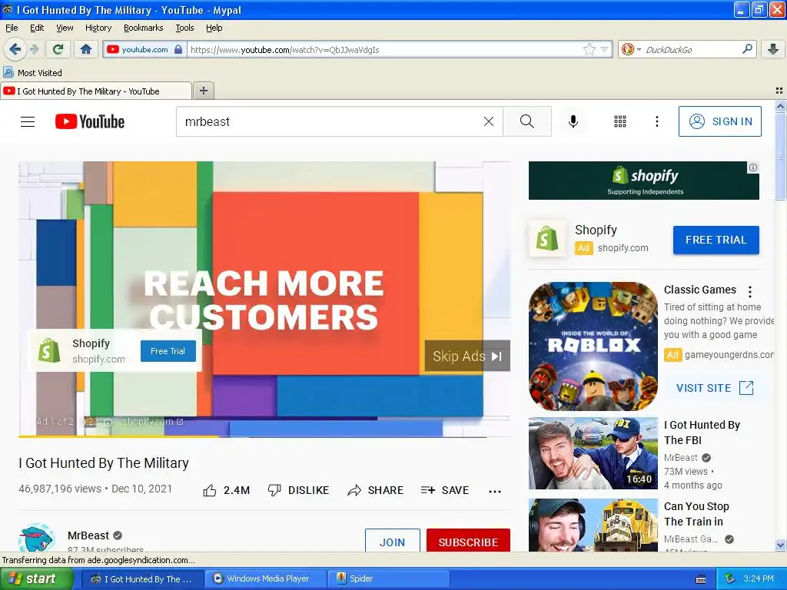Open the Tools menu
Image resolution: width=787 pixels, height=590 pixels.
(184, 28)
